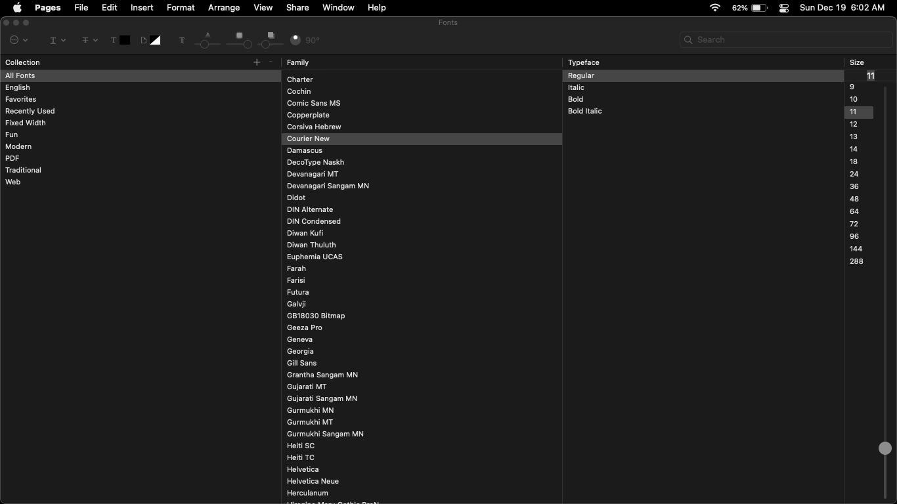This screenshot has height=504, width=897.
Task: Select the Modern collection
Action: pos(141,146)
